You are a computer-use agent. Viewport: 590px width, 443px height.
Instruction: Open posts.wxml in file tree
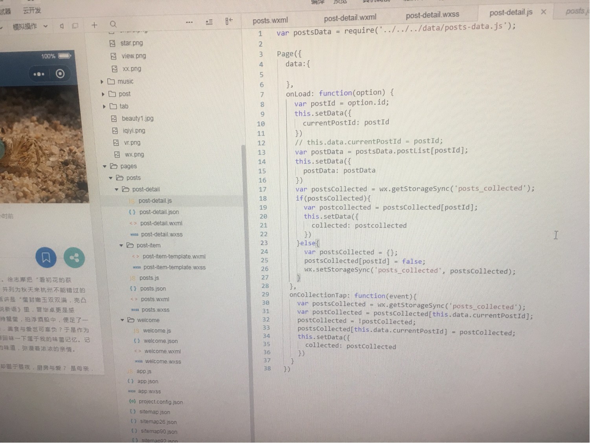150,299
